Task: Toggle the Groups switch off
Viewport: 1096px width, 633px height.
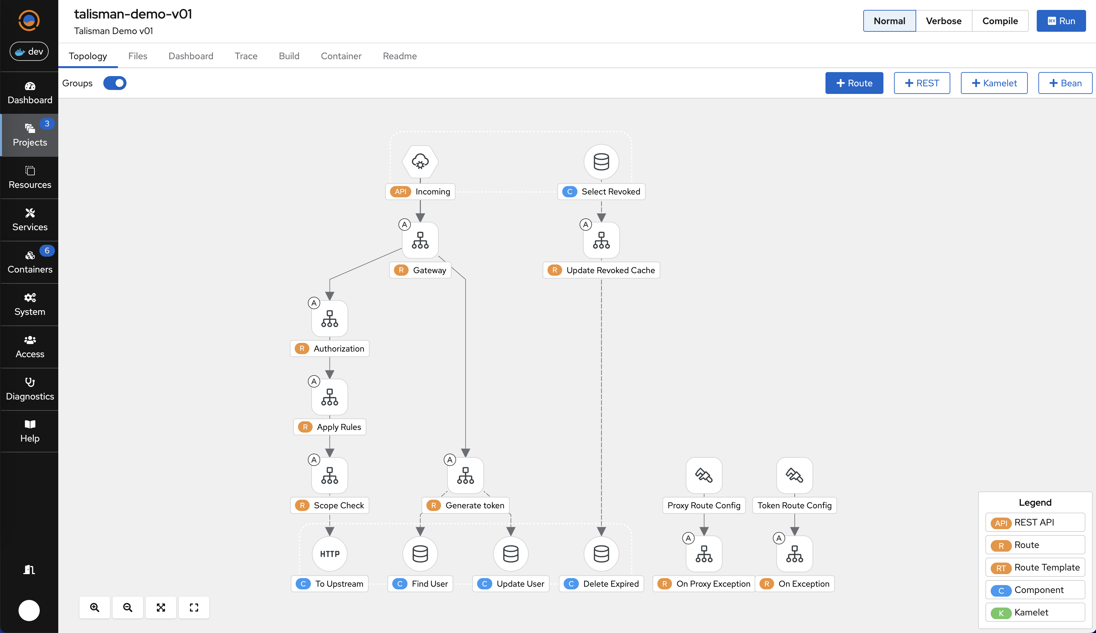Action: point(115,83)
